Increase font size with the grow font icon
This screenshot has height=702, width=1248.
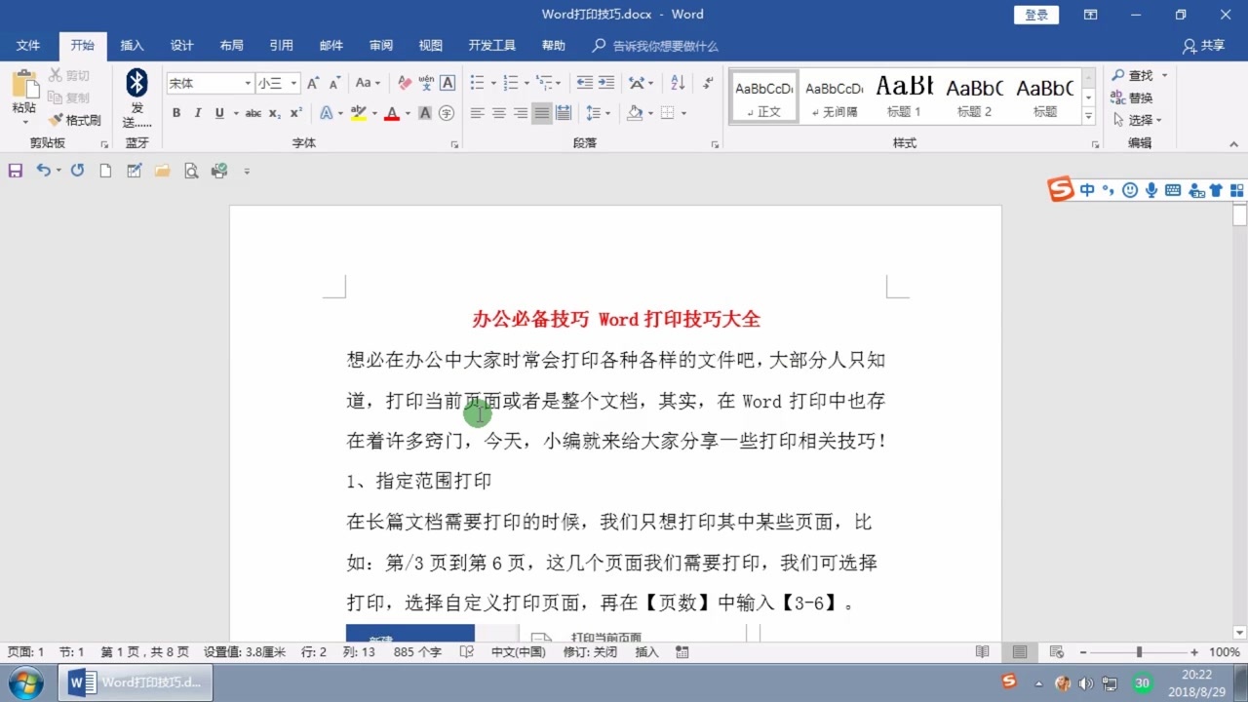(313, 84)
